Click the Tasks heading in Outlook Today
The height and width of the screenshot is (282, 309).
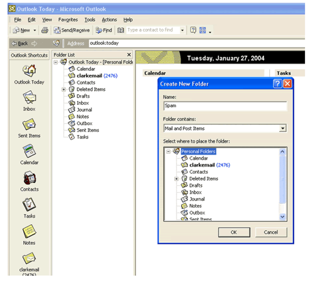click(284, 73)
